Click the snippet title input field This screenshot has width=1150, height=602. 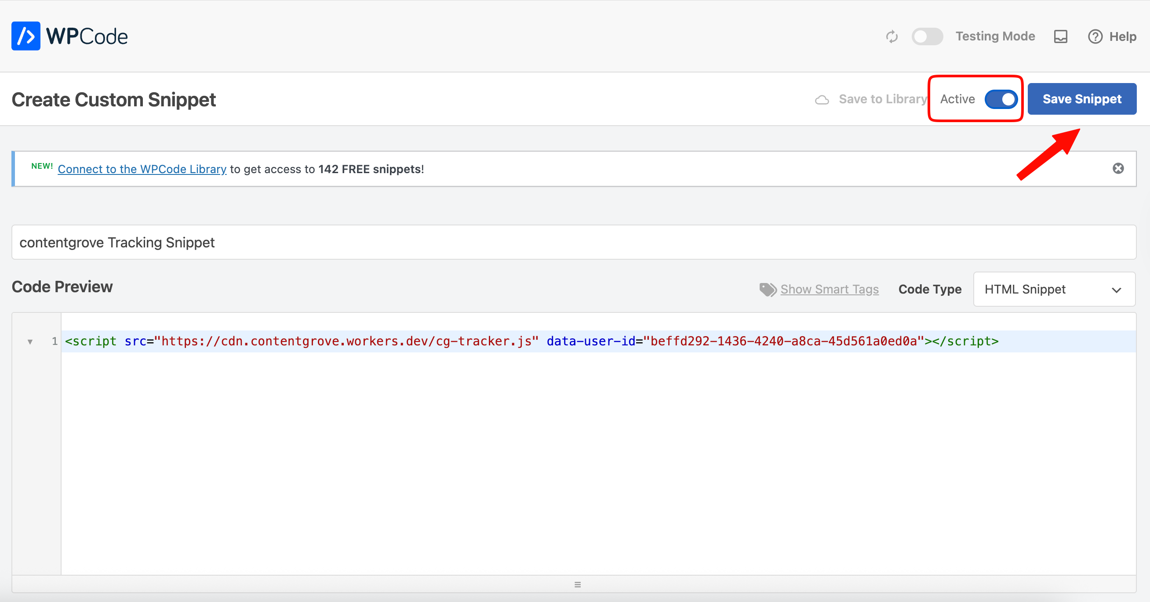click(574, 242)
